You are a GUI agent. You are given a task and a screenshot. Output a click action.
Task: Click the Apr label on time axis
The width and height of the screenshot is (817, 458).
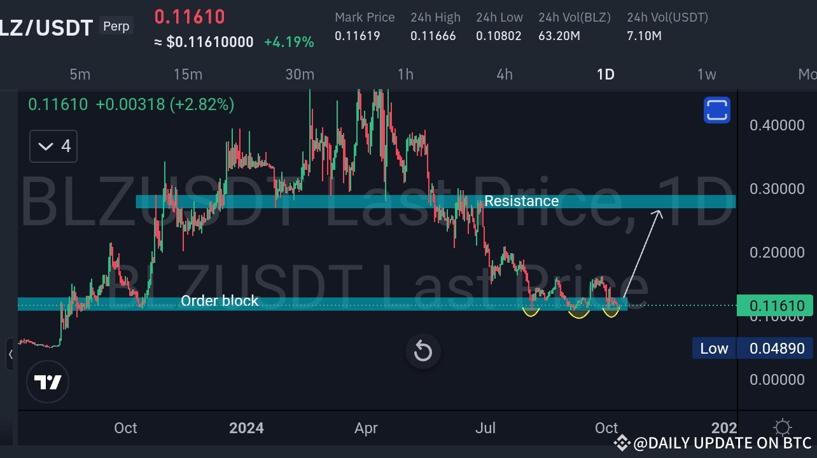(x=366, y=428)
